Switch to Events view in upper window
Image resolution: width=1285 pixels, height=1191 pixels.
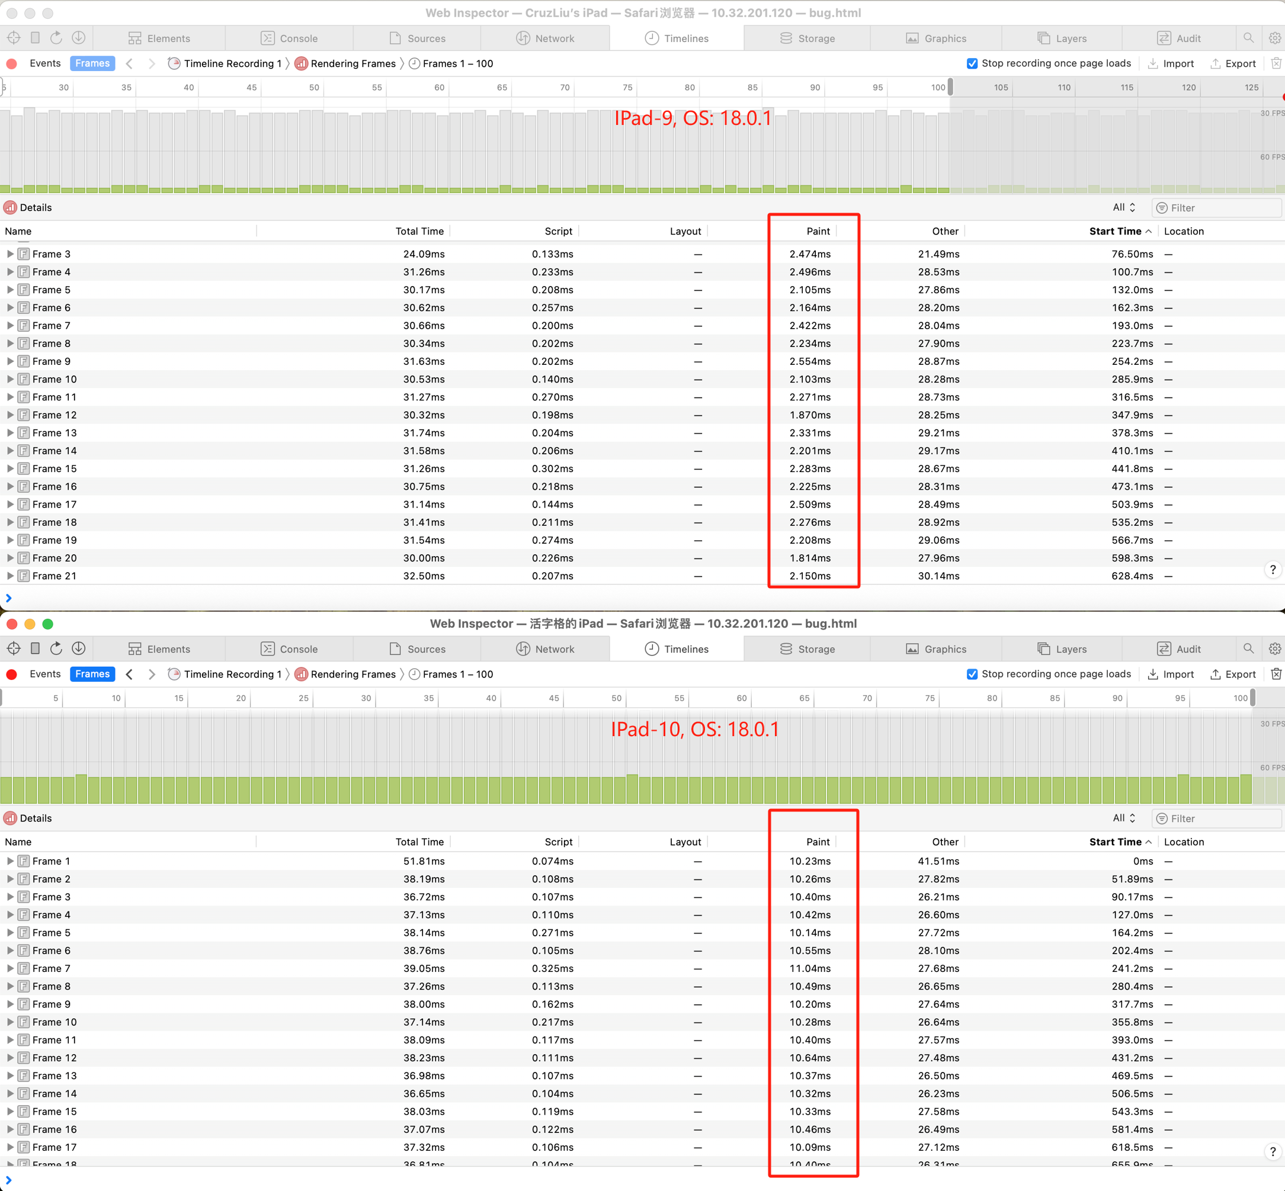45,63
